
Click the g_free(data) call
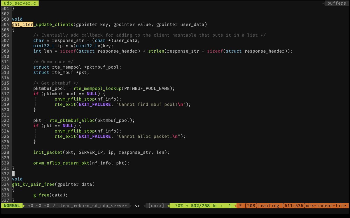point(50,195)
